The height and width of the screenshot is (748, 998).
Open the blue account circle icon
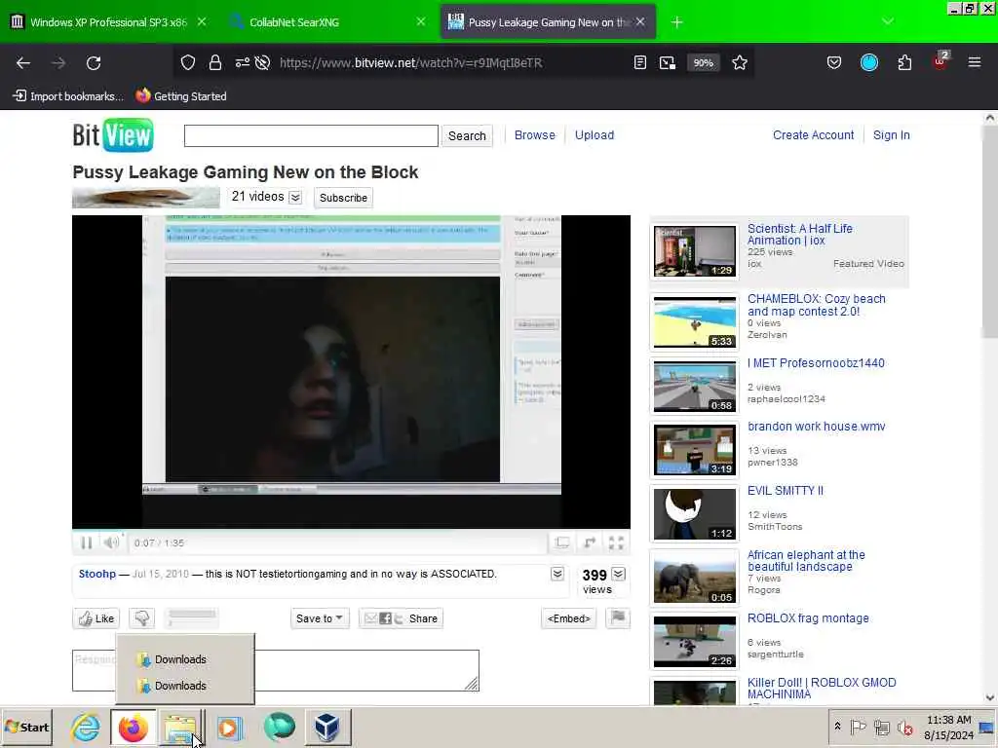[x=868, y=62]
